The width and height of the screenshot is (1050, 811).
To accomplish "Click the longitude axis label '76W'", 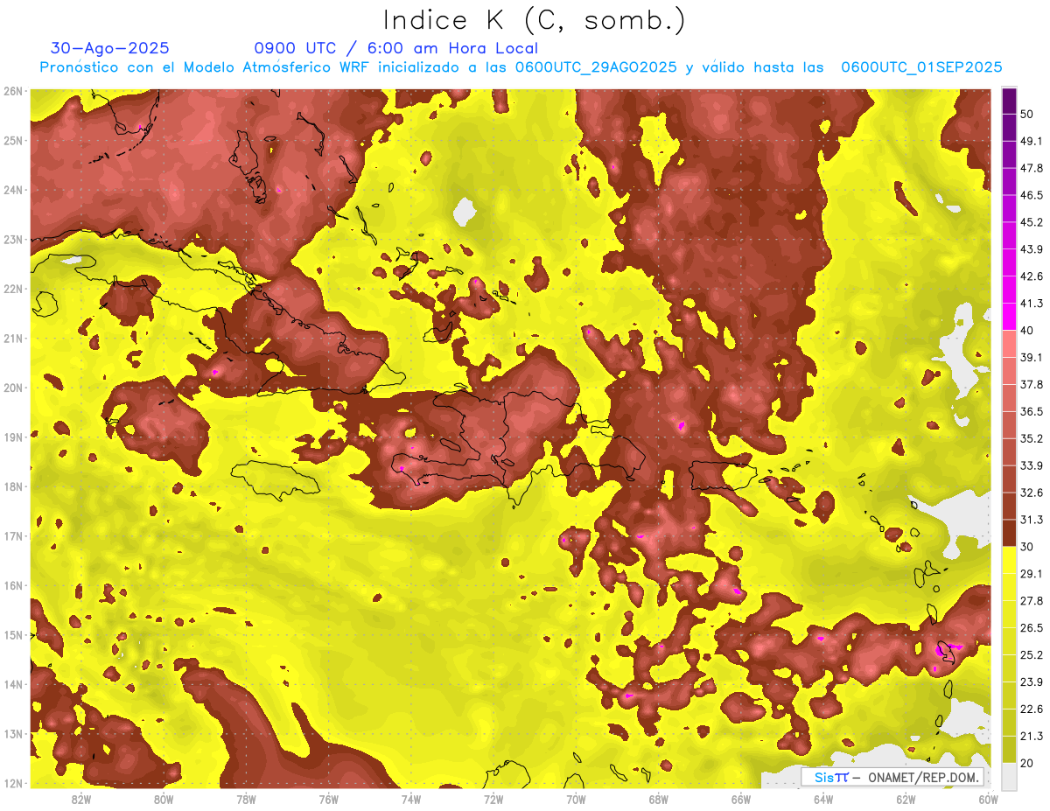I will point(328,799).
